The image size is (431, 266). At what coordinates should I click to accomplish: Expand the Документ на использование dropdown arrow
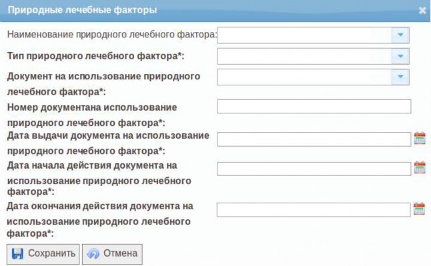pyautogui.click(x=400, y=77)
